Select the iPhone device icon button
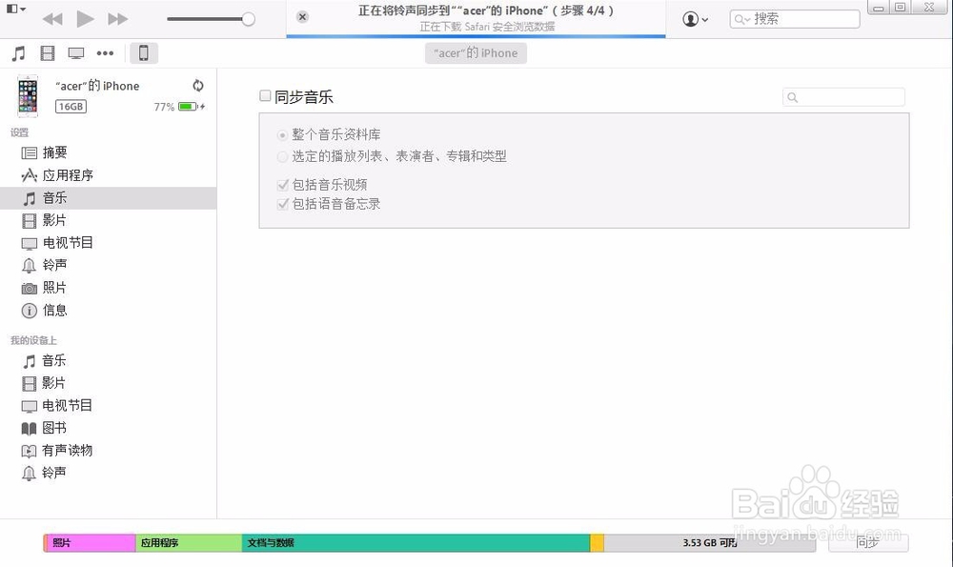Viewport: 953px width, 567px height. click(x=144, y=53)
